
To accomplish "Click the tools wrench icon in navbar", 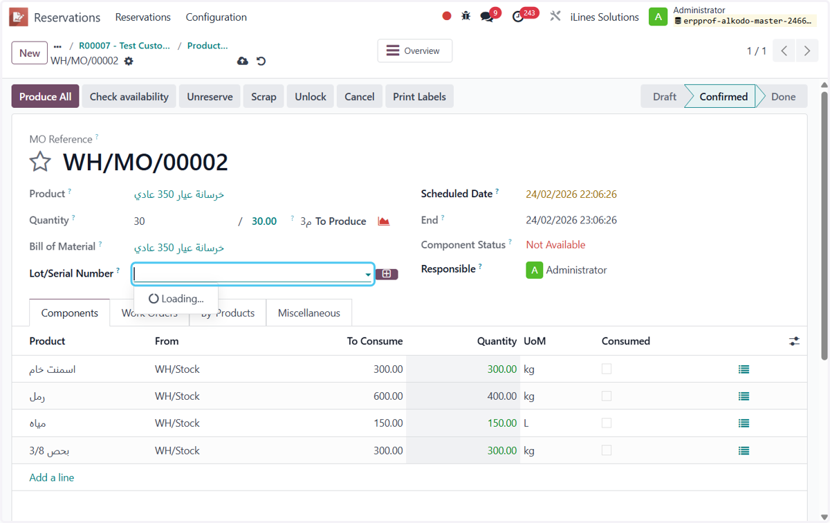I will (555, 16).
